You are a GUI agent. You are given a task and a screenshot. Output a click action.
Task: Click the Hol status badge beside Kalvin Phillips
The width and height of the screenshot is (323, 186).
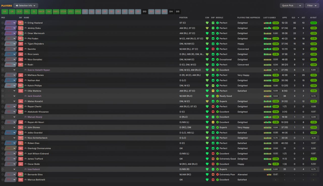(x=21, y=86)
